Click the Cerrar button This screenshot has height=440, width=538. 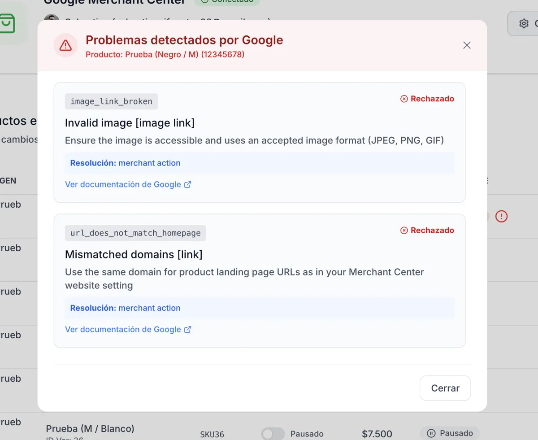pos(445,388)
